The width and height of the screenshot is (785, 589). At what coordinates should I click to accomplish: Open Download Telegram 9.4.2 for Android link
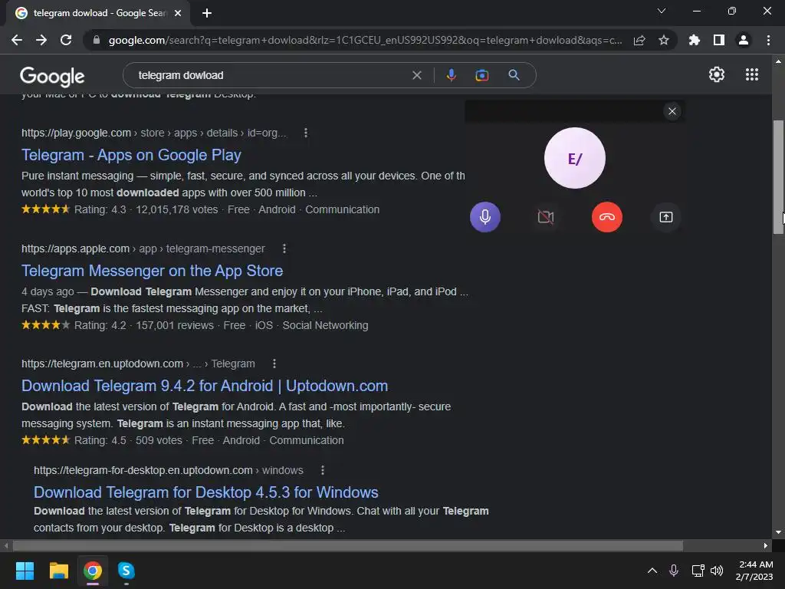click(x=205, y=387)
